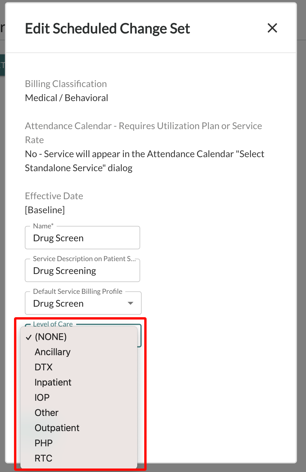Screen dimensions: 306x472
Task: Click the [Baseline] effective date value
Action: click(x=45, y=210)
